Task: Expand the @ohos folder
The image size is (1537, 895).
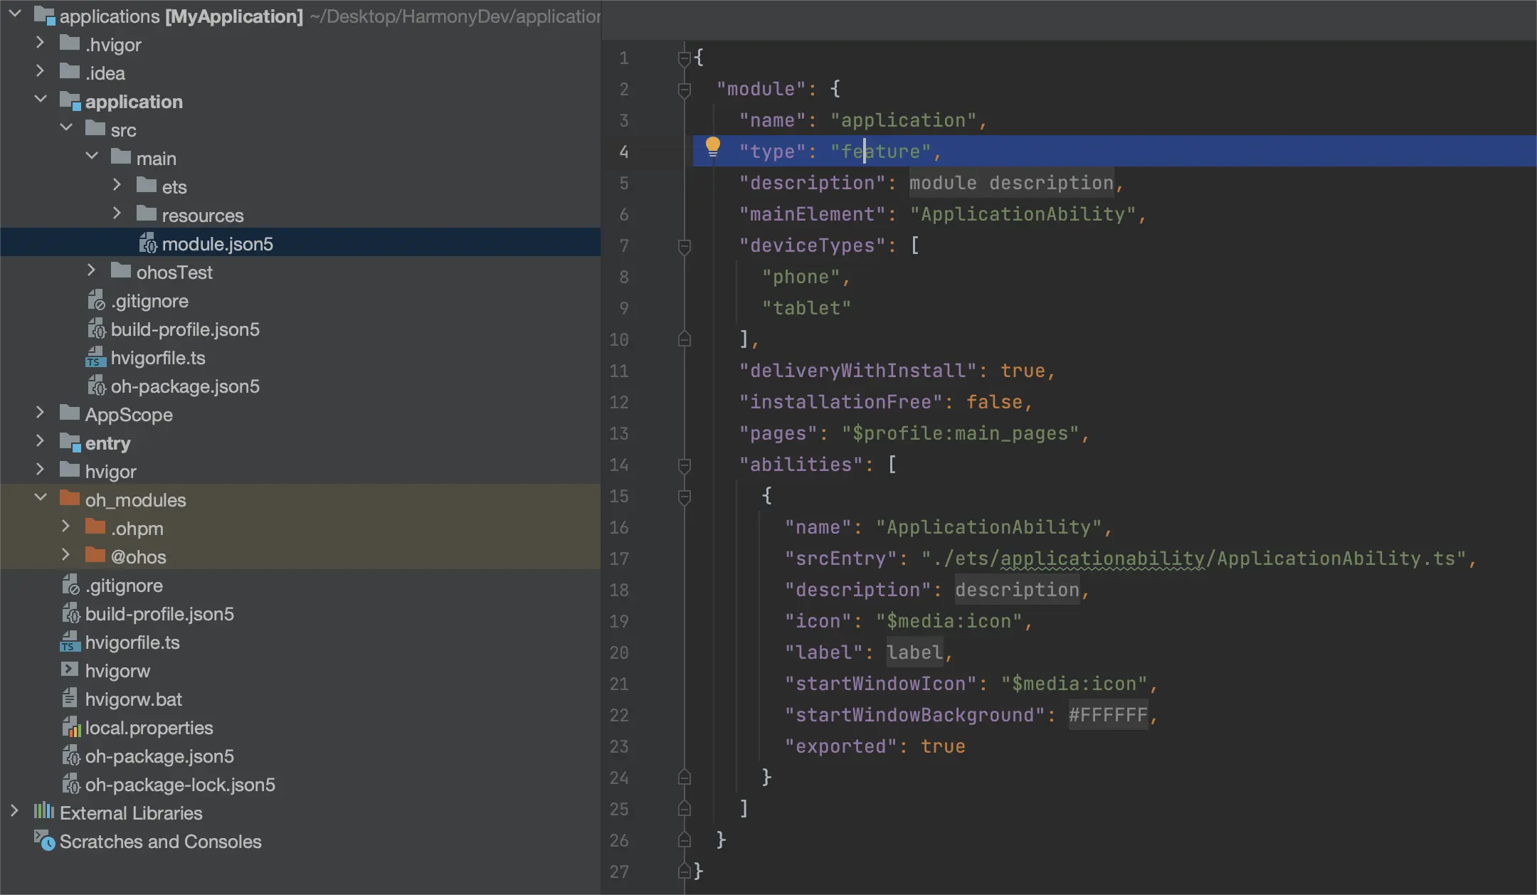Action: [x=65, y=555]
